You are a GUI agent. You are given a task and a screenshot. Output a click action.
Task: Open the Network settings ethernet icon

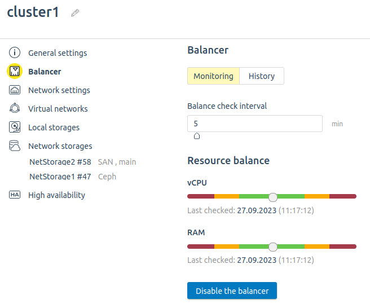click(x=15, y=90)
